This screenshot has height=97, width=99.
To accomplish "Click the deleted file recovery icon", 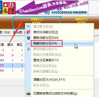I will coord(29,93).
